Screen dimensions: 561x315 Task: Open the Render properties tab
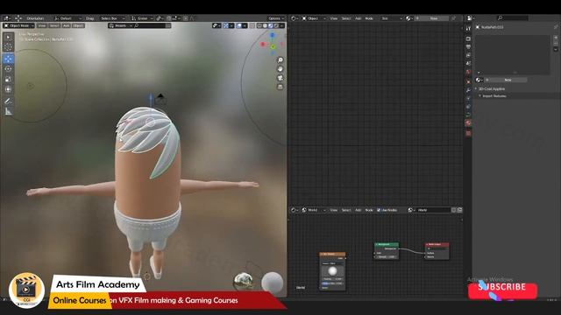468,38
